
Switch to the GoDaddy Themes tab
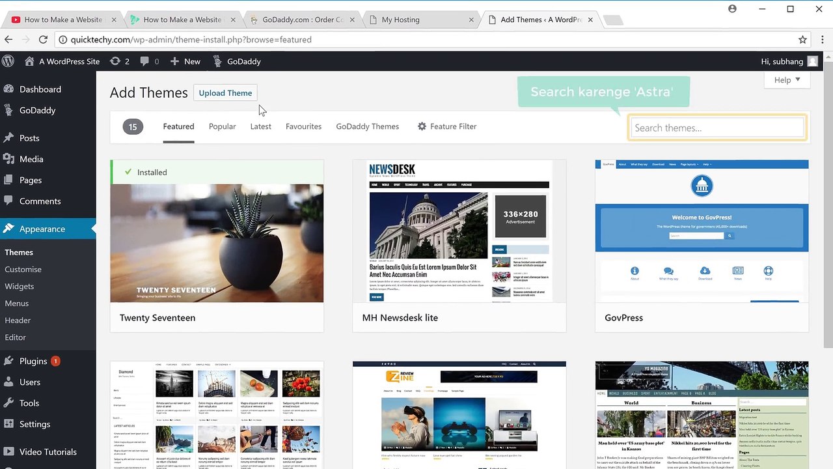click(368, 126)
